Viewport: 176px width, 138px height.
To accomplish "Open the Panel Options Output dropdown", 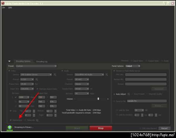I will click(133, 66).
